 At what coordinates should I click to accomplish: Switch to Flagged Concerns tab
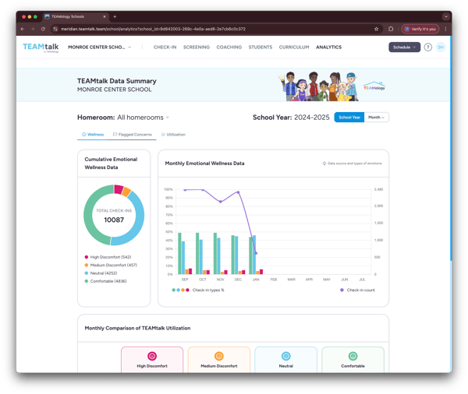(133, 135)
